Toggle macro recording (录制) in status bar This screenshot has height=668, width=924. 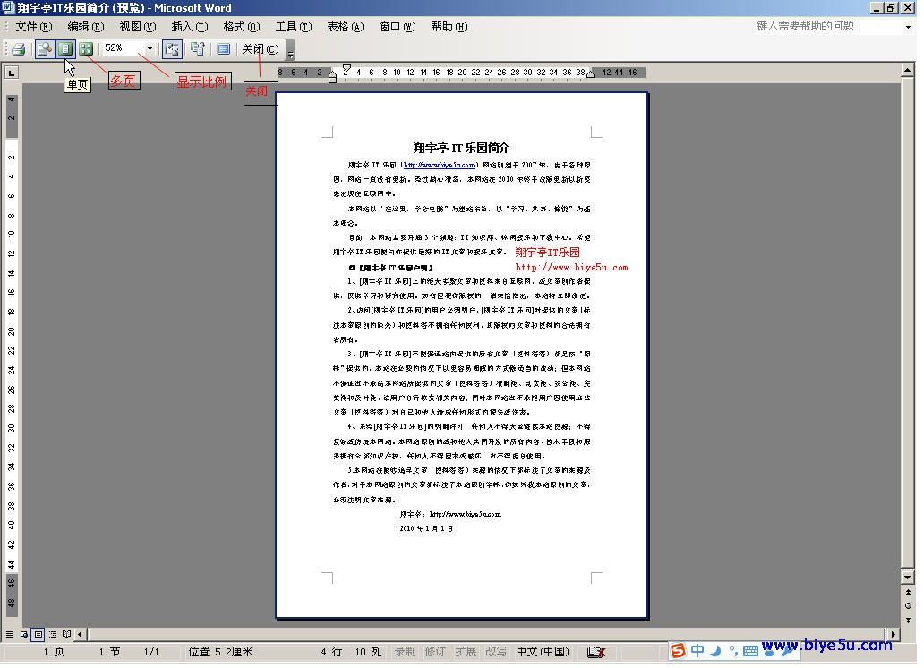click(406, 652)
